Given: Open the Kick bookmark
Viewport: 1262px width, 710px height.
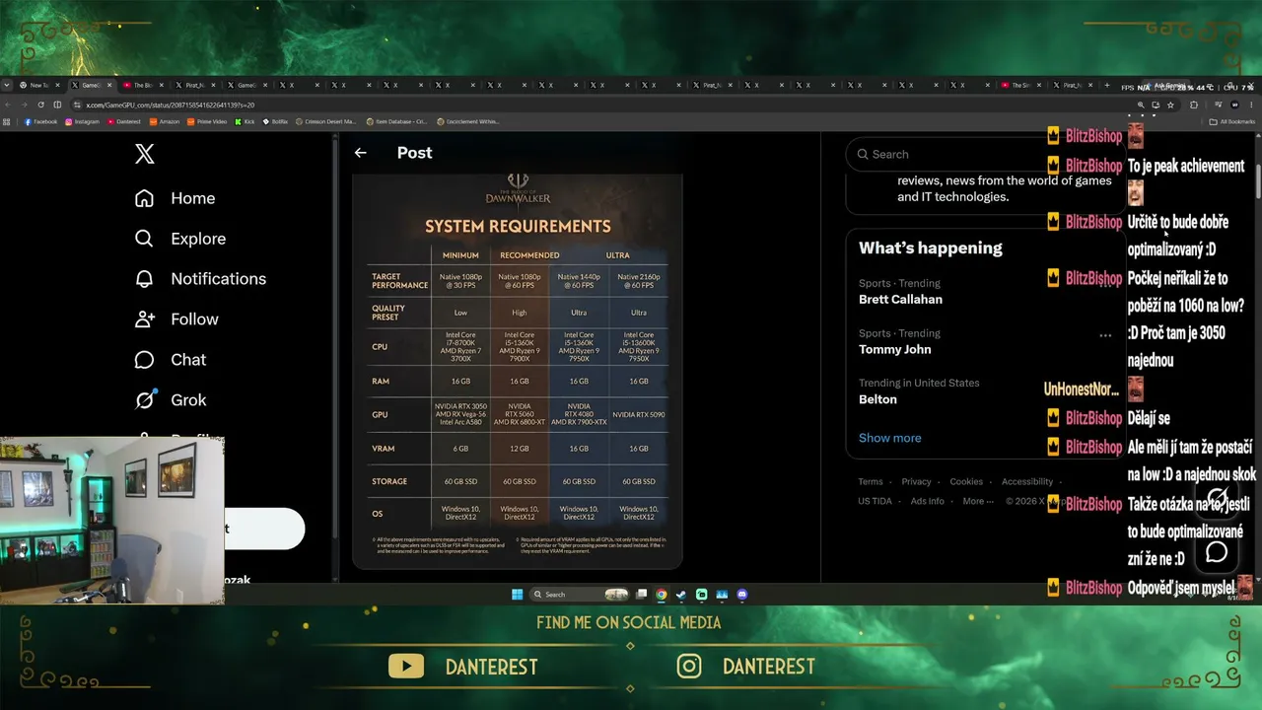Looking at the screenshot, I should click(245, 121).
